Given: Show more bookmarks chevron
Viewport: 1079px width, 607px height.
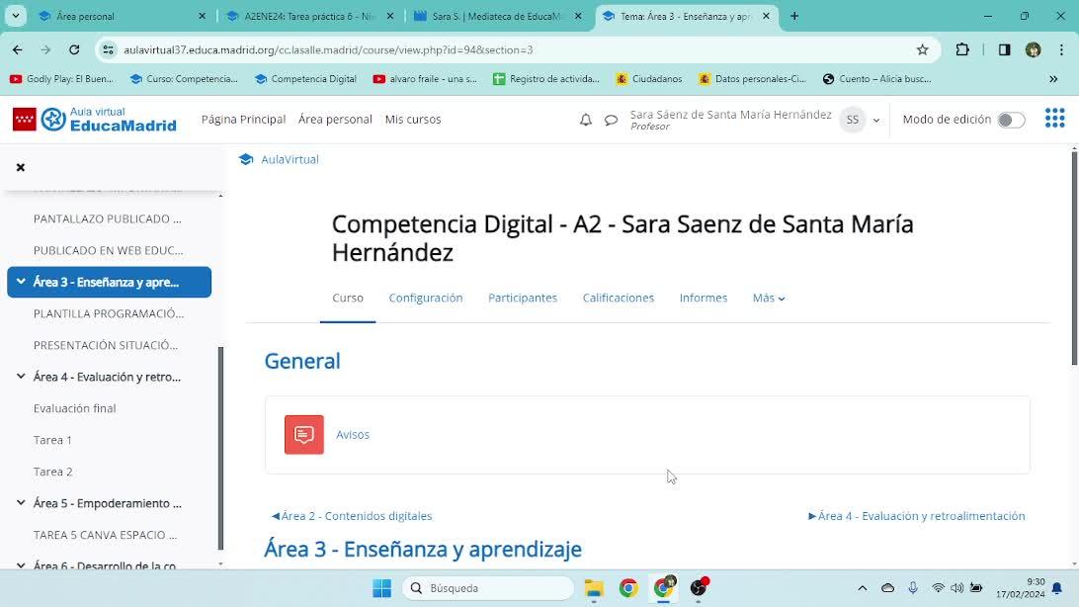Looking at the screenshot, I should click(1053, 79).
